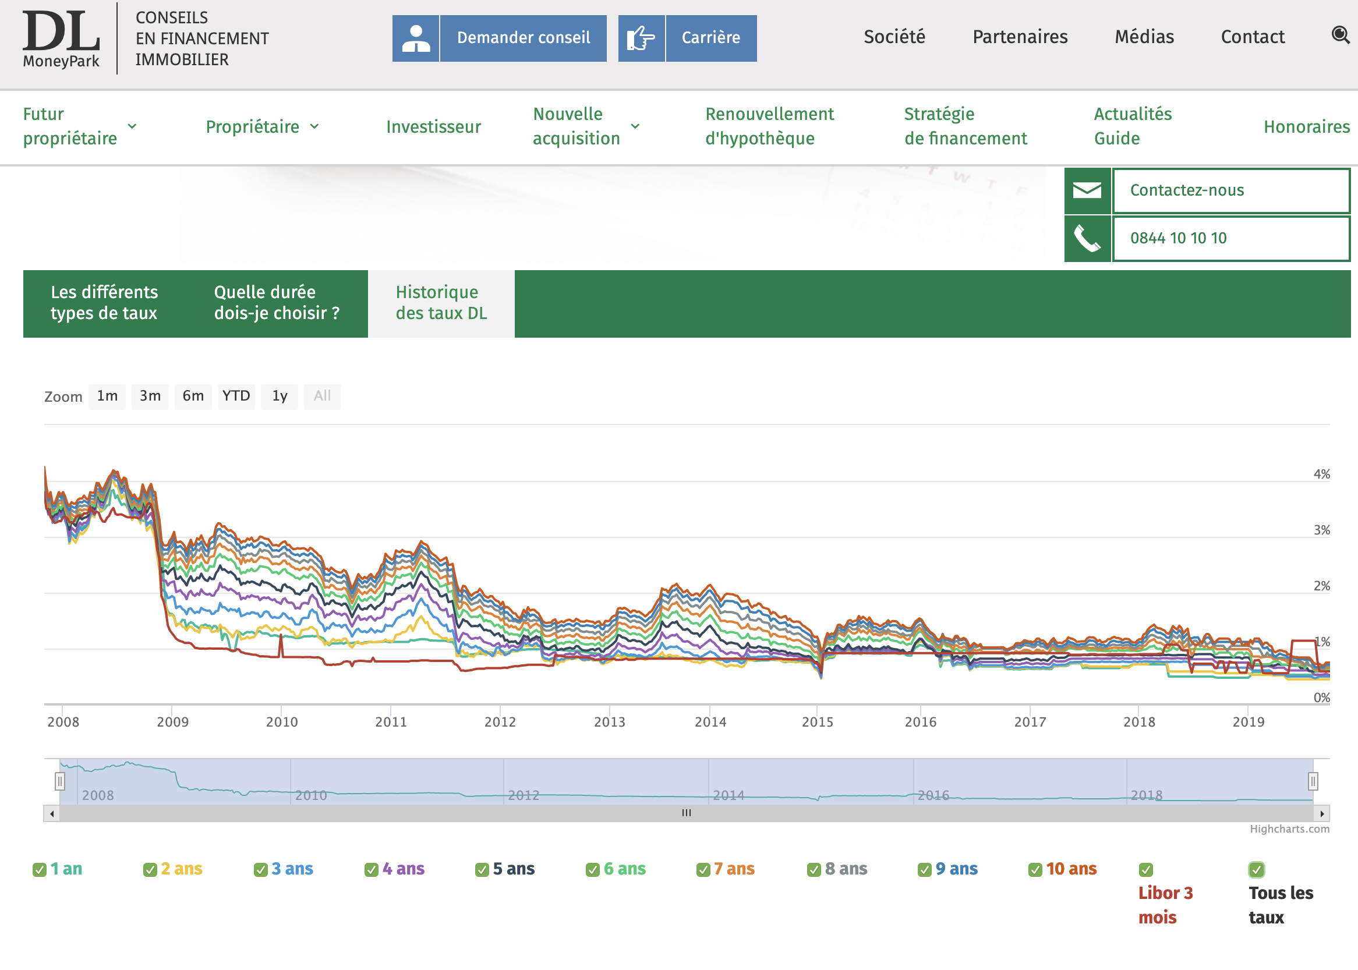Click the search magnifier icon

point(1340,36)
